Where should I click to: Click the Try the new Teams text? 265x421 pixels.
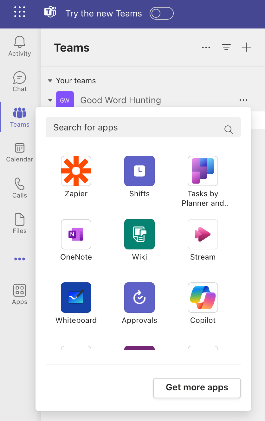point(104,13)
